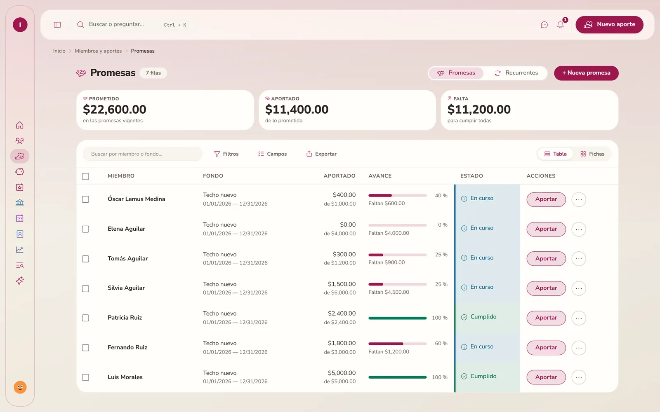Viewport: 660px width, 412px height.
Task: Click the Buscar o preguntar search bar
Action: coord(133,25)
